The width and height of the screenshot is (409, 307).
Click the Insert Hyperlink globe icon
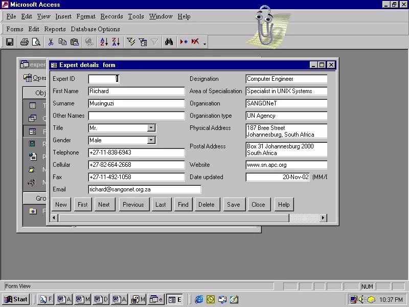click(x=89, y=42)
